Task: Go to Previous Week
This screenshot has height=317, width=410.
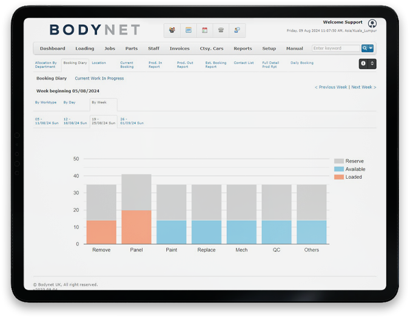Action: click(331, 87)
